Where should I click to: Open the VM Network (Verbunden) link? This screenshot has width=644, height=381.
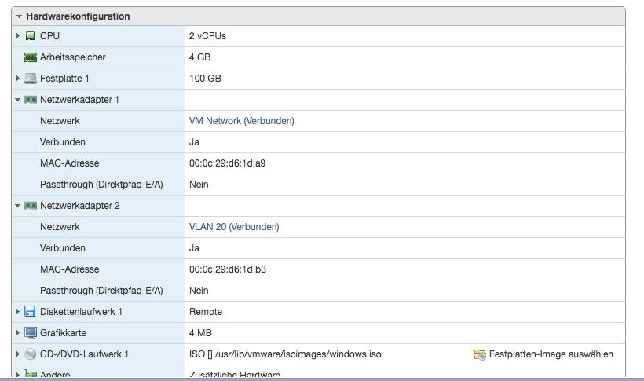[x=241, y=121]
